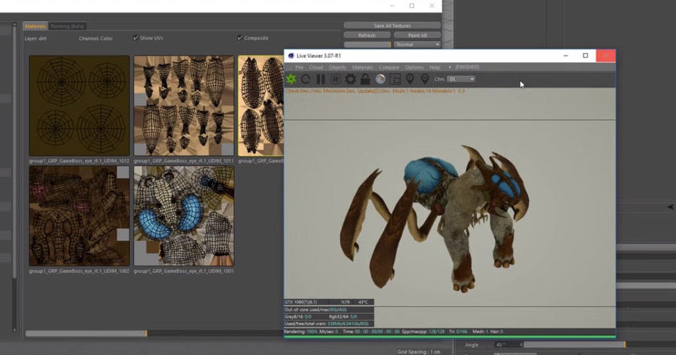Select the second pin picker icon
676x355 pixels.
coord(424,79)
